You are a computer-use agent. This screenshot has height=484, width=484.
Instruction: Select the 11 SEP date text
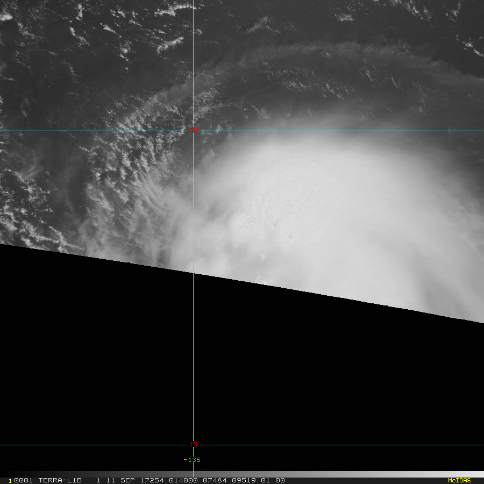point(120,480)
